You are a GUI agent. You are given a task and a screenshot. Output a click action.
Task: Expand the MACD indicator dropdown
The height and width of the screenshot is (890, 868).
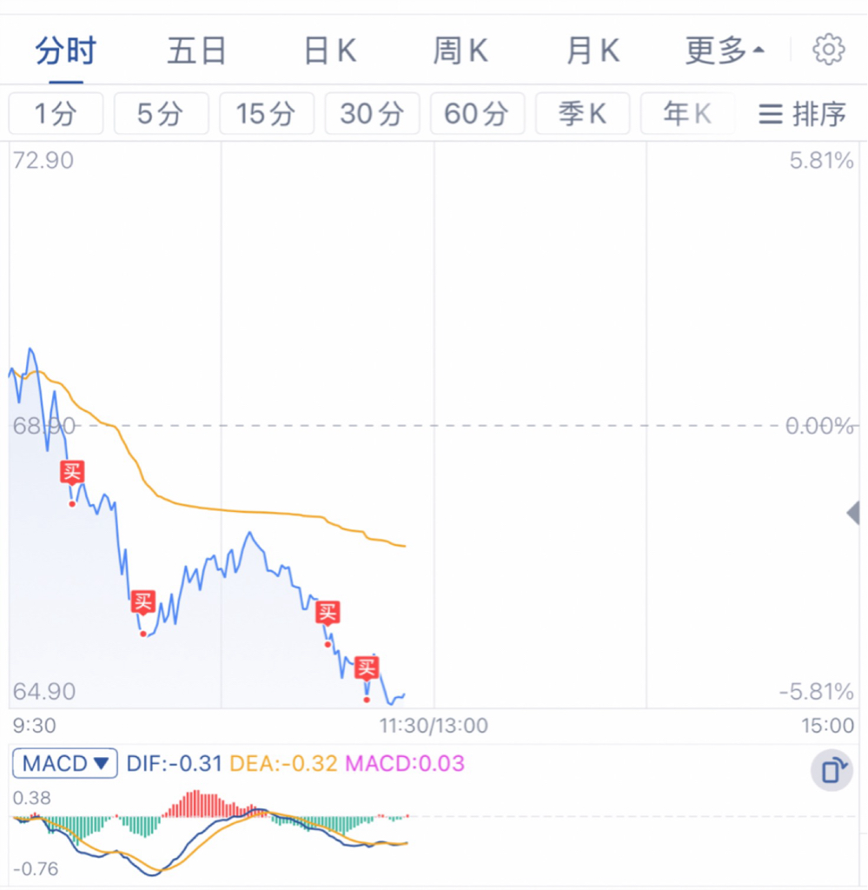point(65,763)
